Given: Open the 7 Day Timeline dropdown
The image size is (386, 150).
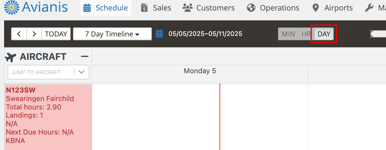Looking at the screenshot, I should (x=112, y=34).
